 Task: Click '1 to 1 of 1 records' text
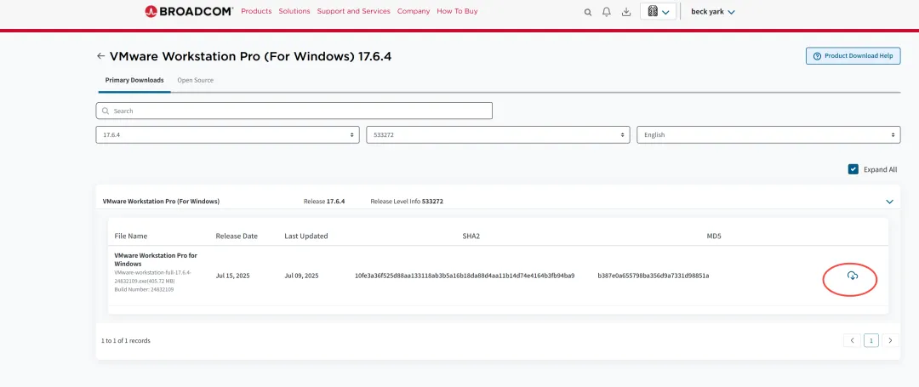point(125,341)
